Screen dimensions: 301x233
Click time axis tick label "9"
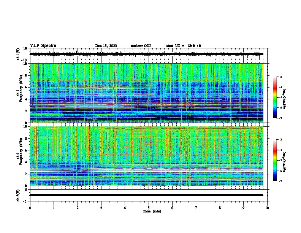[243, 208]
